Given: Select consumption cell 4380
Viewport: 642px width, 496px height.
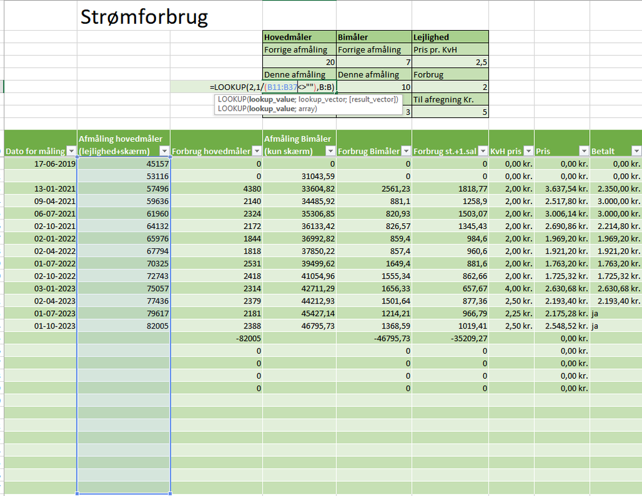Looking at the screenshot, I should 216,189.
